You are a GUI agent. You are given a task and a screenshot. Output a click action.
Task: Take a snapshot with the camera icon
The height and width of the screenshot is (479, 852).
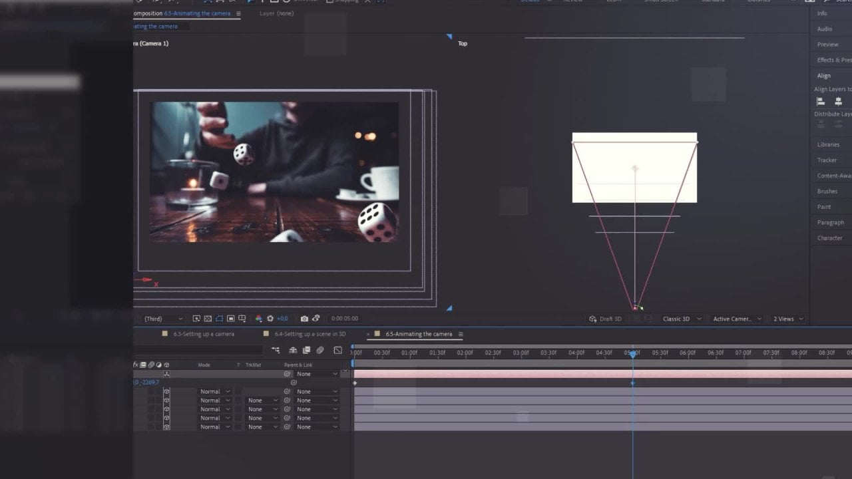pos(304,319)
